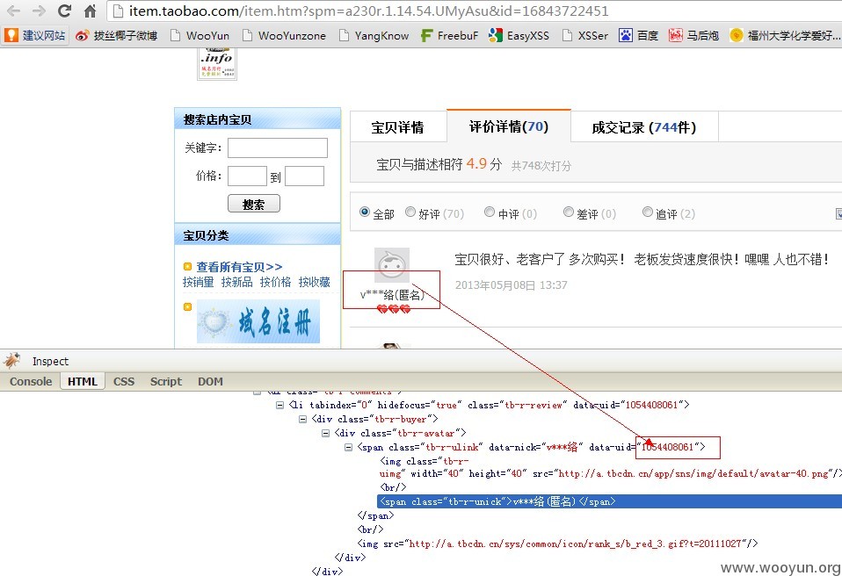Reload the page with the refresh icon
Screen dimensions: 842x576
coord(65,11)
